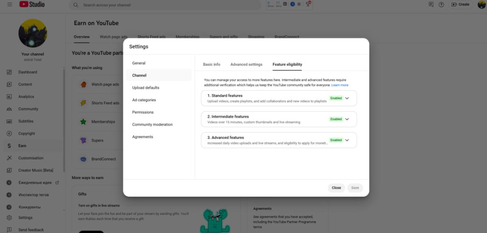The height and width of the screenshot is (233, 487).
Task: Click the Subtitles icon in sidebar
Action: (x=9, y=121)
